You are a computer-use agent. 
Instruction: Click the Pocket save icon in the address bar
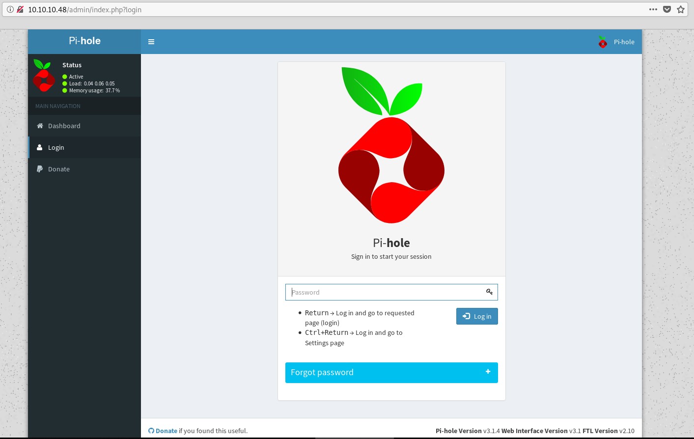pos(667,9)
